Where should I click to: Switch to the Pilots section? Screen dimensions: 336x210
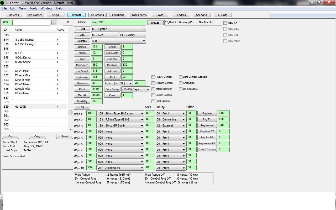160,15
